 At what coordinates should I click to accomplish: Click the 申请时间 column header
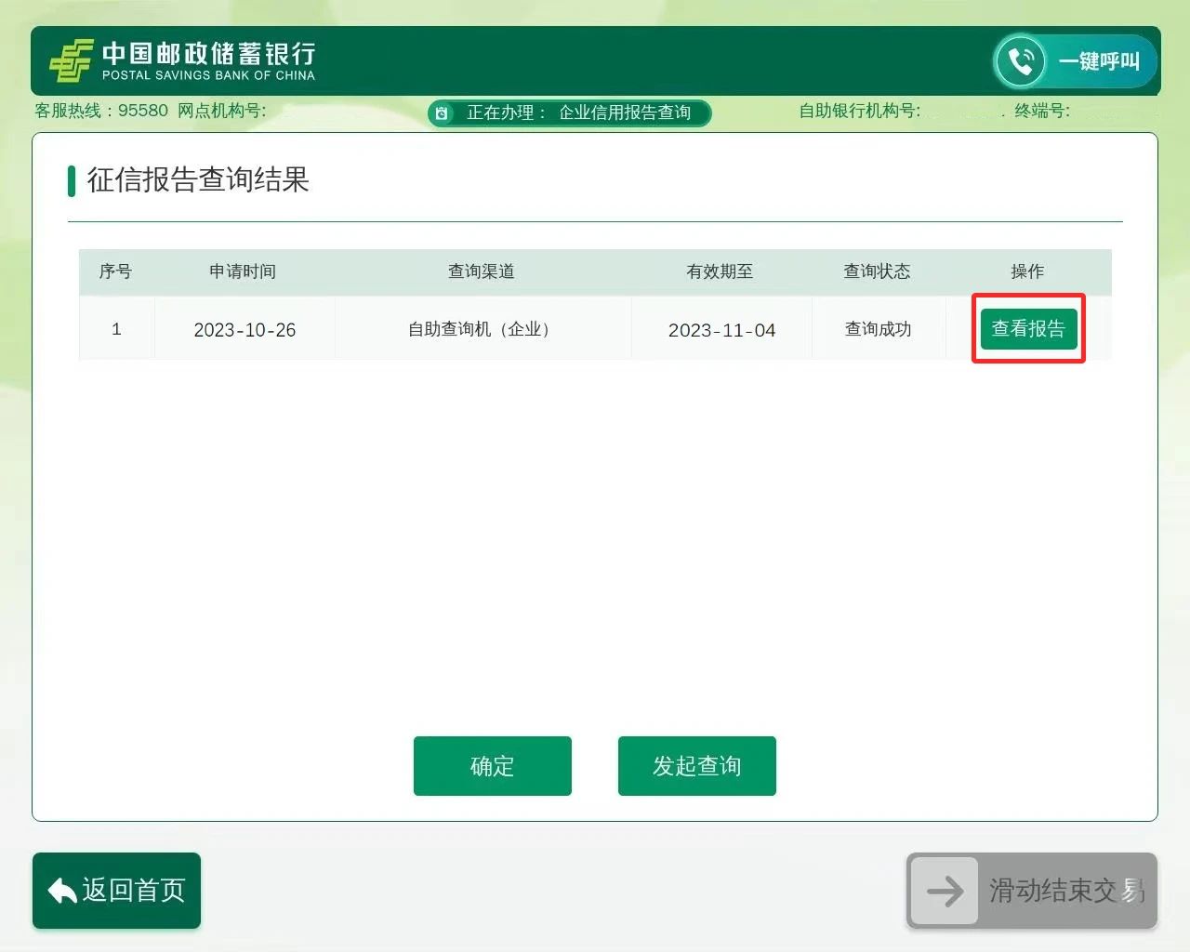(243, 271)
